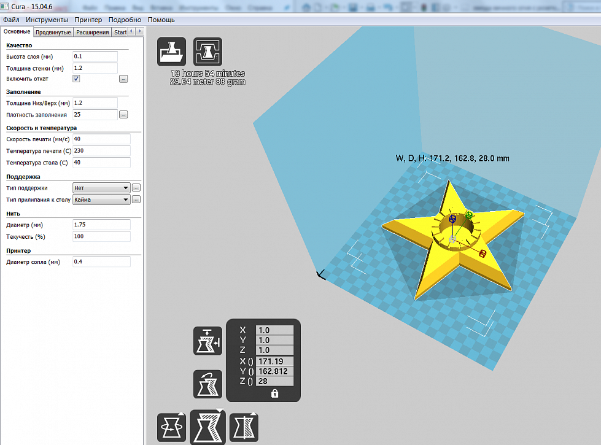Viewport: 601px width, 445px height.
Task: Click the scale Z factor field
Action: 275,350
